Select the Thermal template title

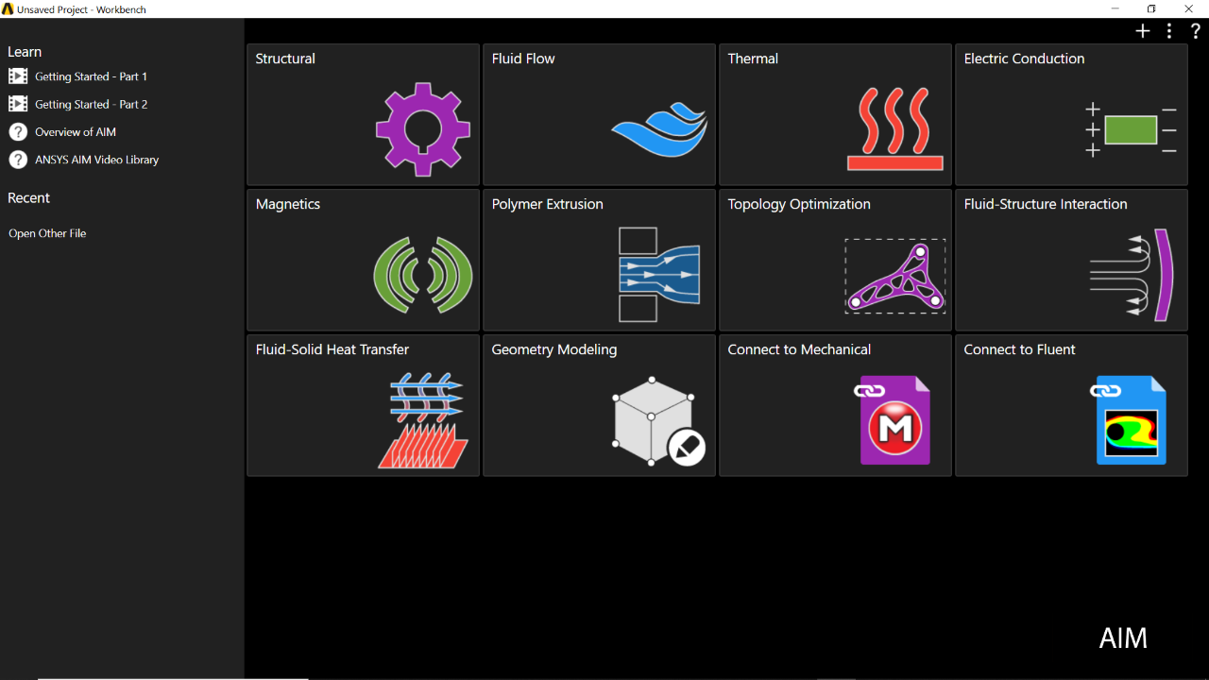point(753,59)
